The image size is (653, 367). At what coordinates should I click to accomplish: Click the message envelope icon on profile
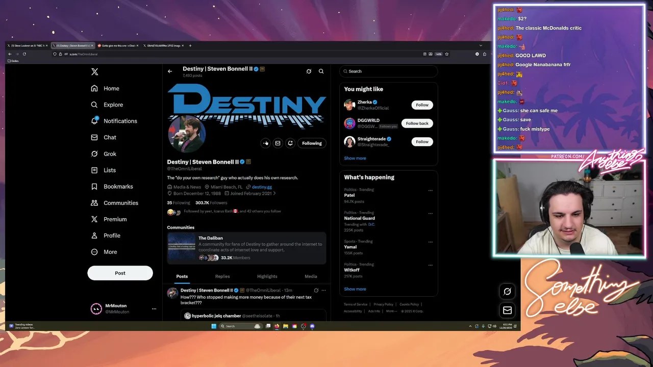(278, 143)
